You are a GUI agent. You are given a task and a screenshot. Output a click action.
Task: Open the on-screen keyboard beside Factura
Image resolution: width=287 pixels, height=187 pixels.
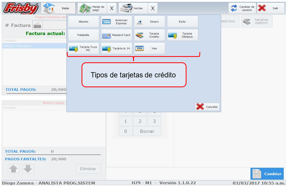(x=37, y=25)
